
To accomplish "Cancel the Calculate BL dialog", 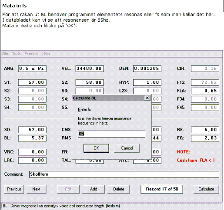I will point(127,148).
